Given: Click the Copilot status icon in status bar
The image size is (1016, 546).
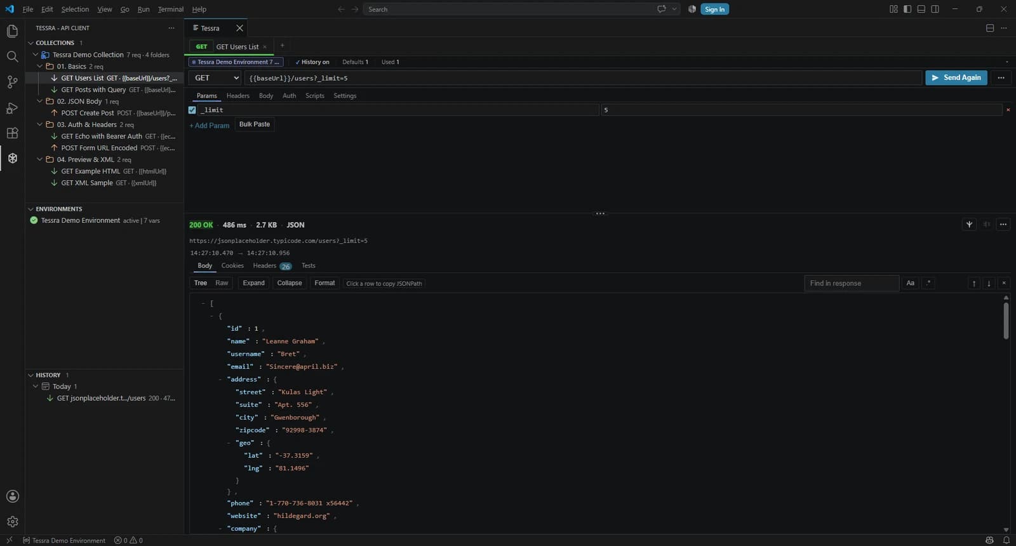Looking at the screenshot, I should tap(989, 540).
